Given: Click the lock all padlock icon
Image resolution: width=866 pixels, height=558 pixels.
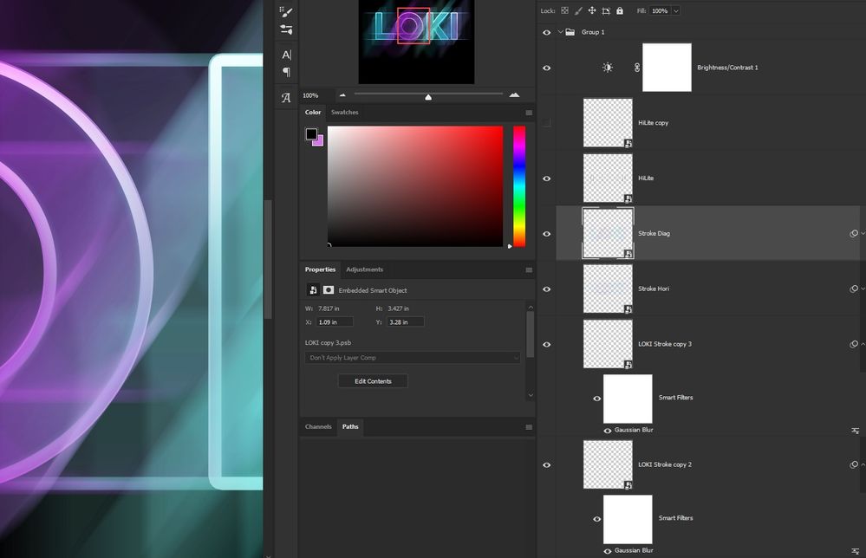Looking at the screenshot, I should coord(620,10).
